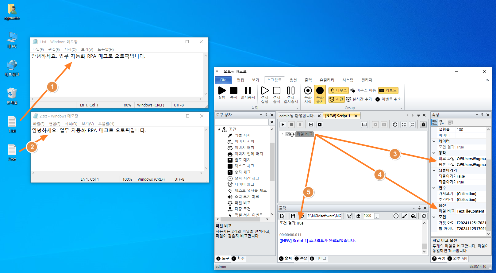Select 픽셀 서치 in the toolbox
496x273 pixels.
243,135
